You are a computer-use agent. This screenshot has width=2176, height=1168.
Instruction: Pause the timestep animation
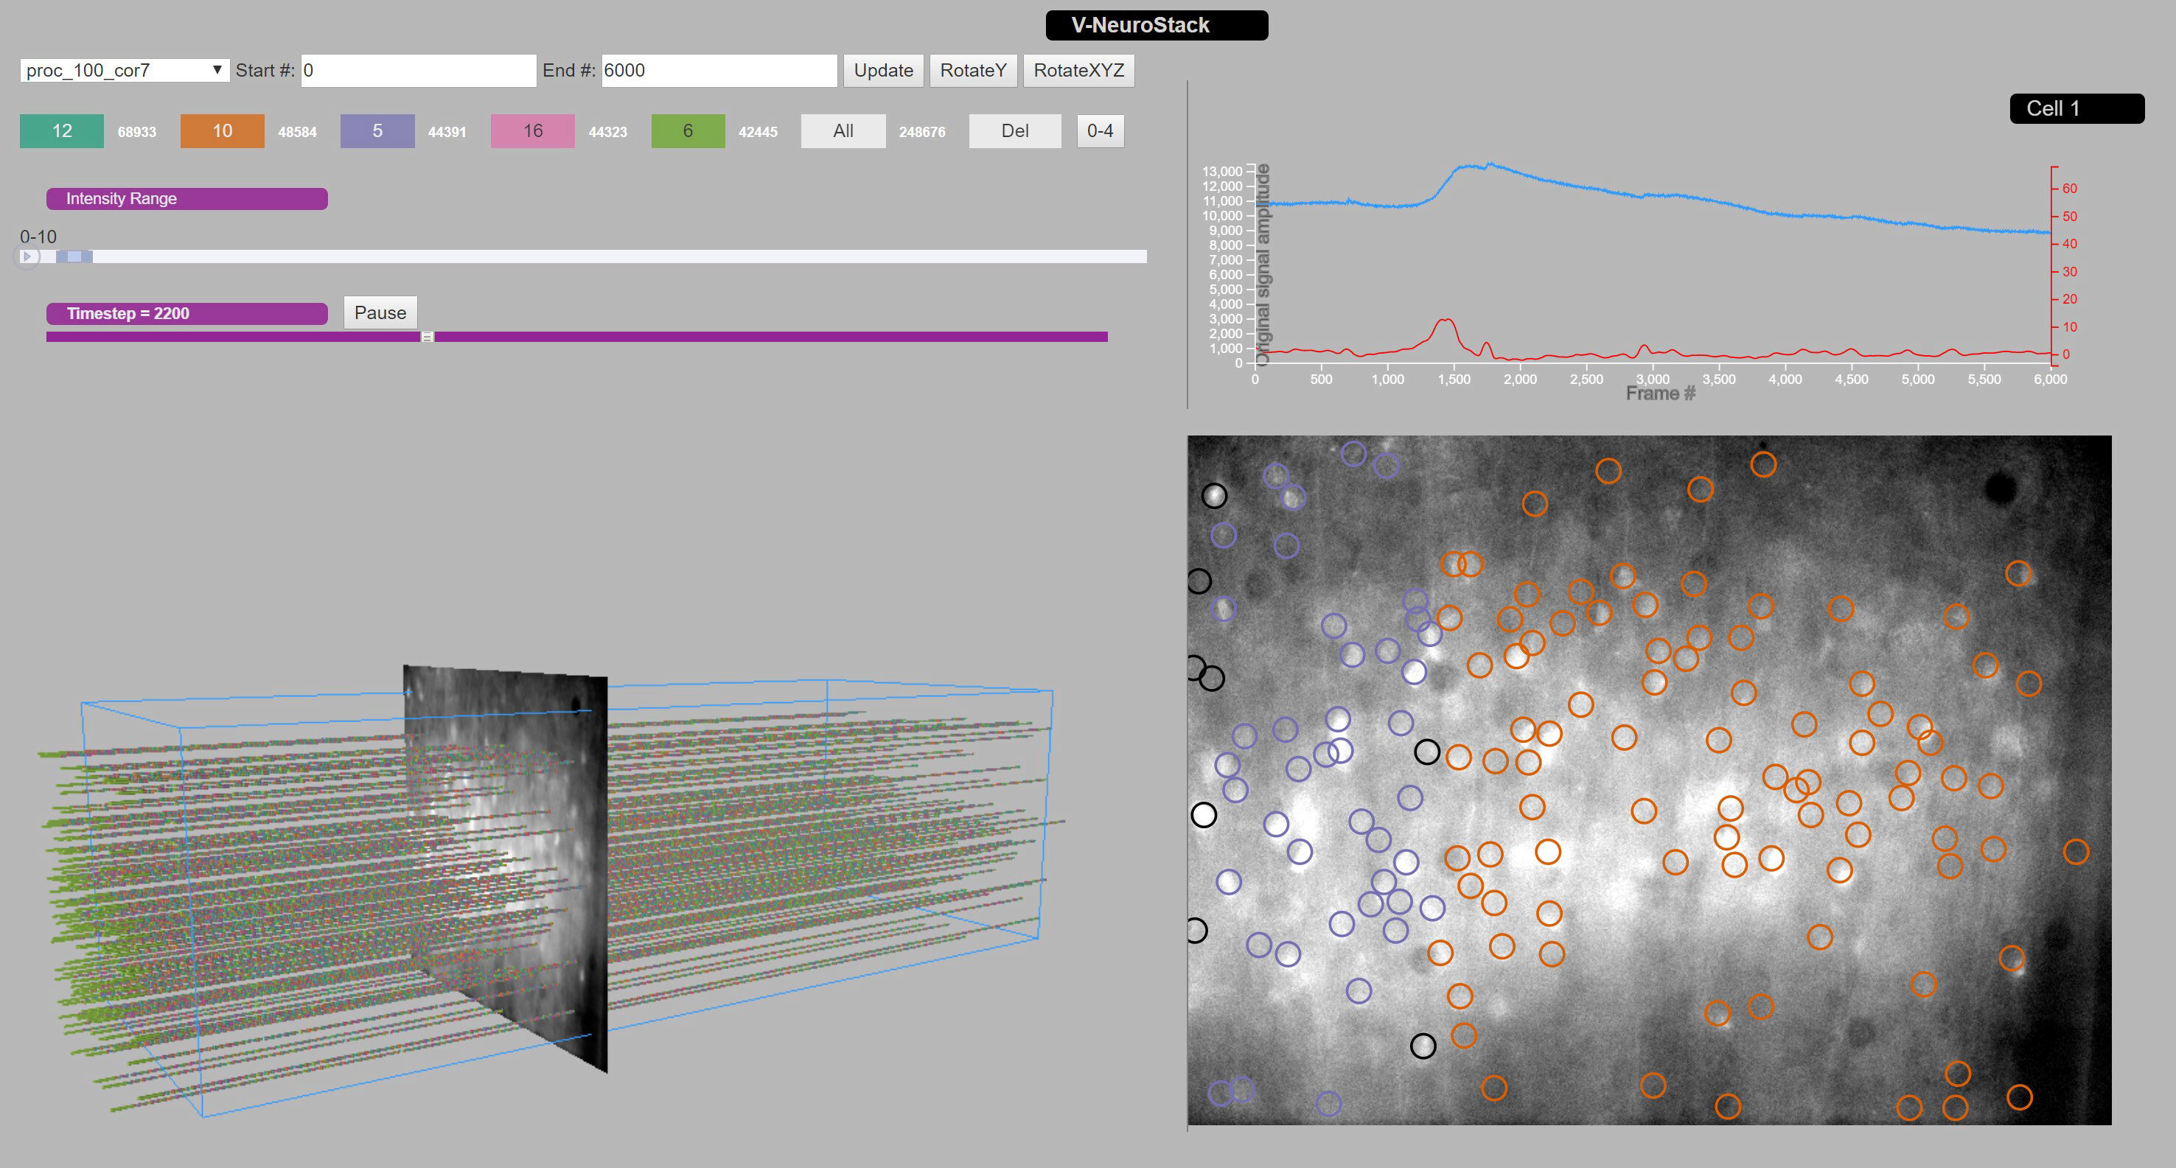[380, 312]
